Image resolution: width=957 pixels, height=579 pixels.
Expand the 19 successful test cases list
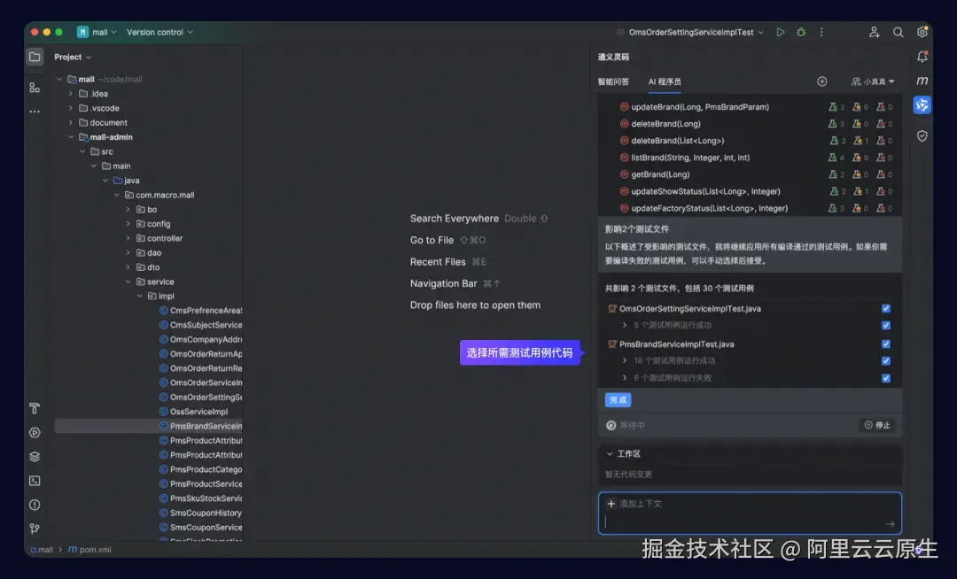click(625, 360)
